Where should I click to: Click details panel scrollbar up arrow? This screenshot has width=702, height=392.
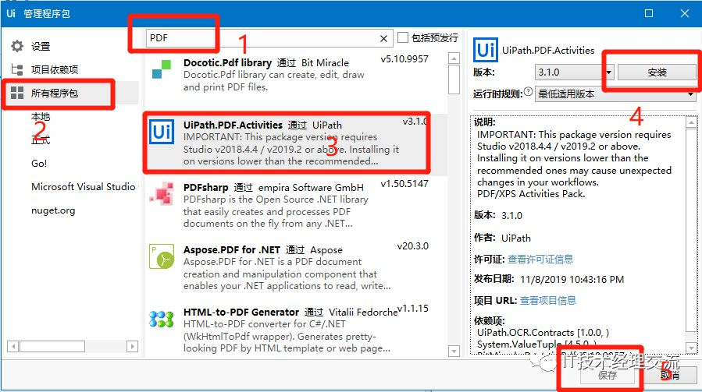click(x=691, y=122)
